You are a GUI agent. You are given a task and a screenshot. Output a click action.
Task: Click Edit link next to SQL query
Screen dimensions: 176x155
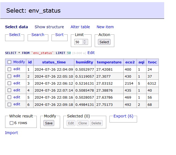coord(91,53)
